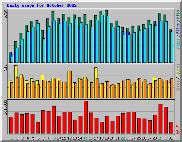Select the tallest red KB bar for day 15

[86, 117]
